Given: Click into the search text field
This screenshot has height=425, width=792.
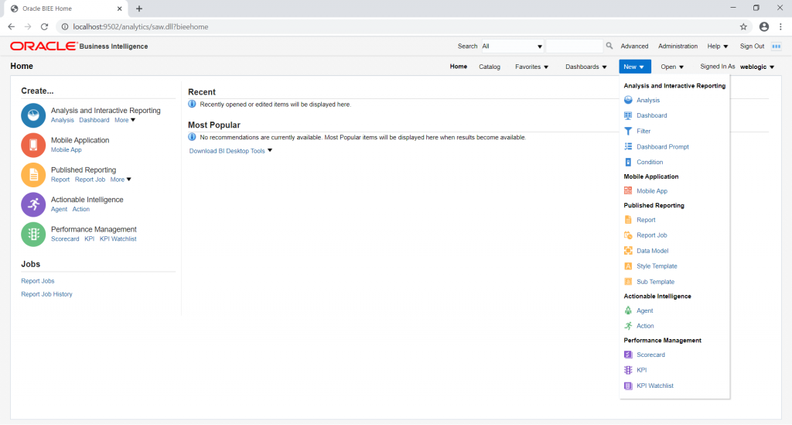Looking at the screenshot, I should point(575,46).
